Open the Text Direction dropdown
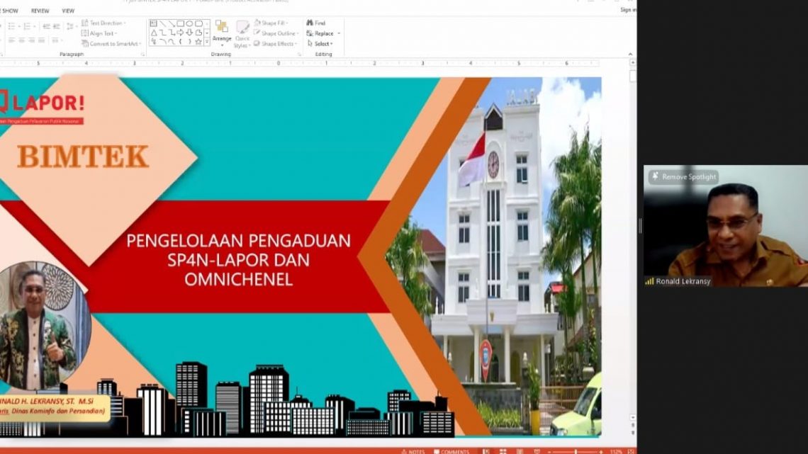808x454 pixels. 103,23
